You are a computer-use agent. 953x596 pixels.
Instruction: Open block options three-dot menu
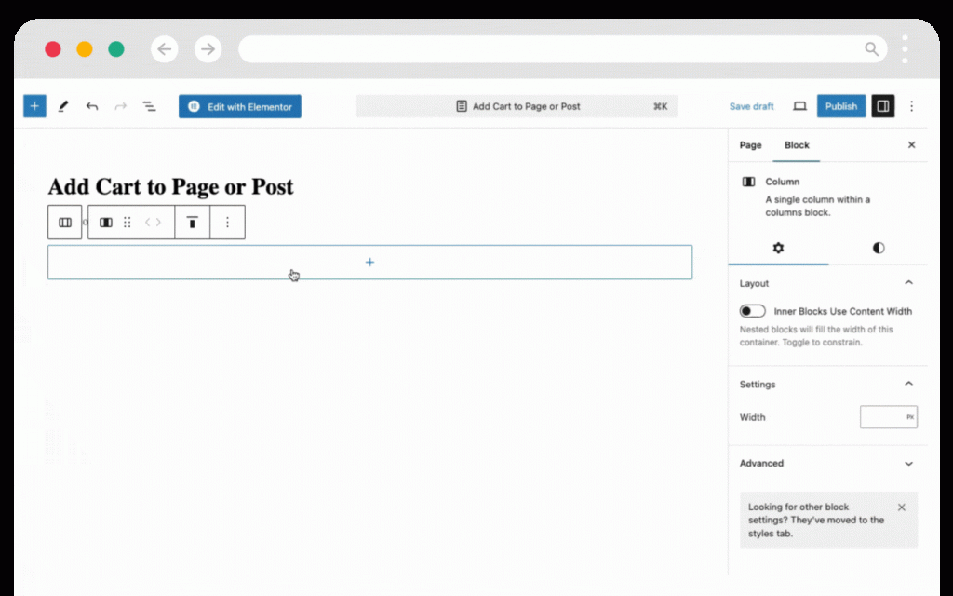pyautogui.click(x=227, y=223)
